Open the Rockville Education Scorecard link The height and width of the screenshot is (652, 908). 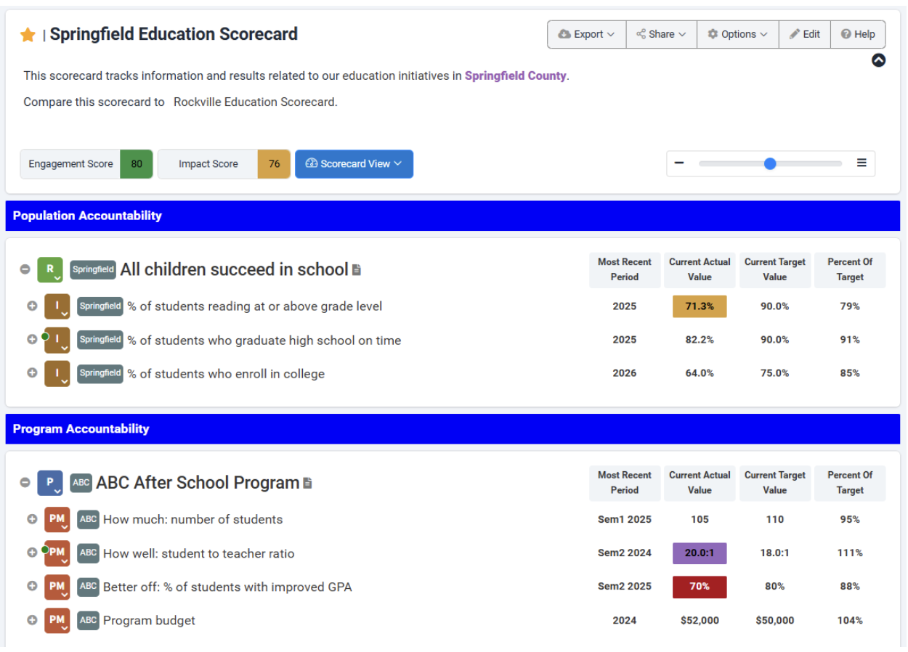point(254,102)
